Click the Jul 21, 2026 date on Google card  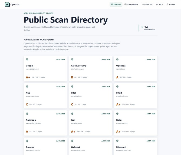[61, 60]
